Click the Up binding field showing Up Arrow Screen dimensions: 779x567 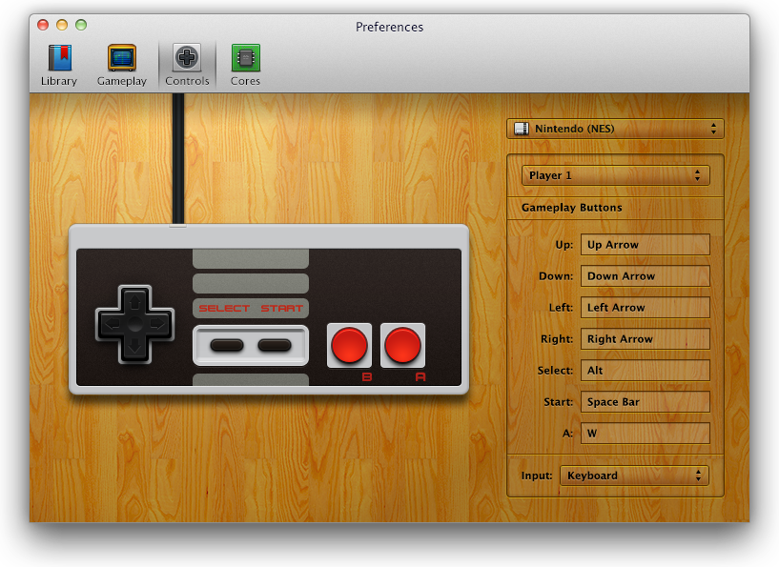645,244
